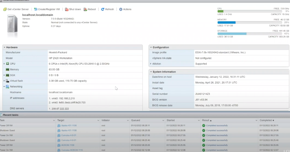Image resolution: width=290 pixels, height=152 pixels.
Task: Expand the Virtual flash row
Action: pyautogui.click(x=4, y=81)
